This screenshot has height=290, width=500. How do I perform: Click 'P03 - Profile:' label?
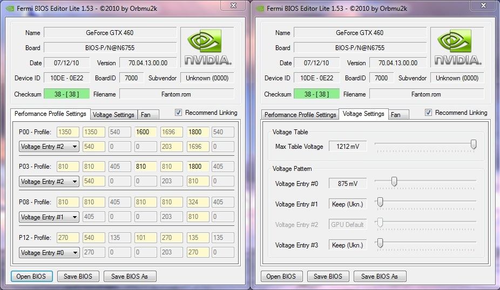pos(35,166)
